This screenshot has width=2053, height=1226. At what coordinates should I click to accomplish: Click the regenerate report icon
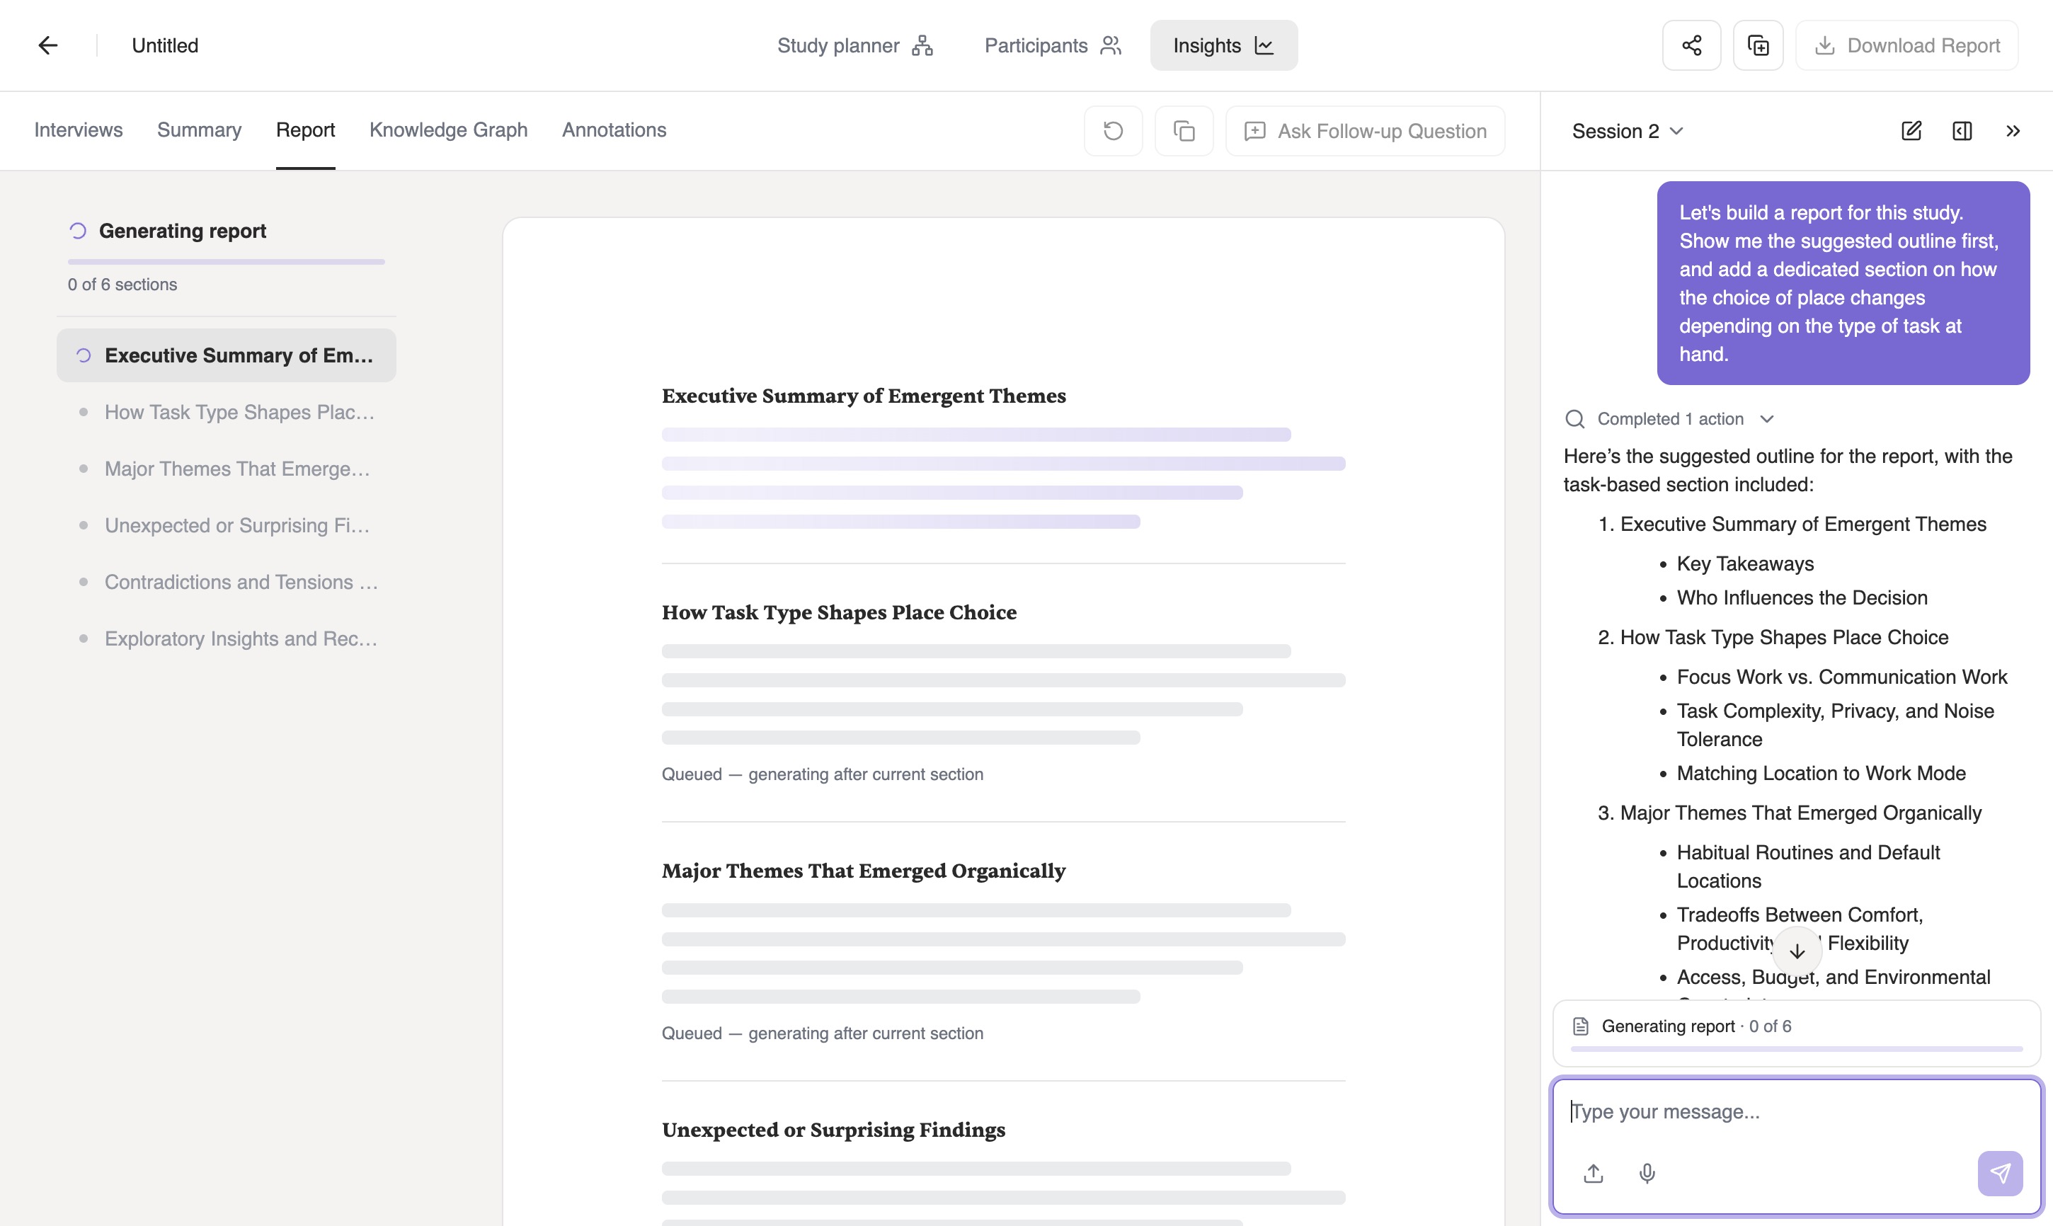click(1113, 130)
